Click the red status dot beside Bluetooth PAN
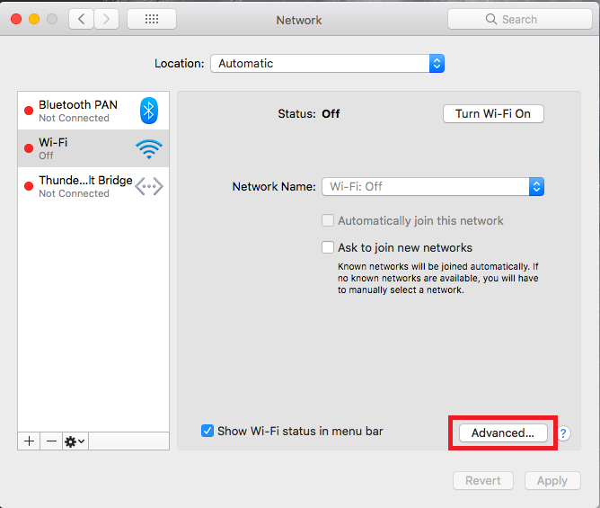 [x=29, y=111]
